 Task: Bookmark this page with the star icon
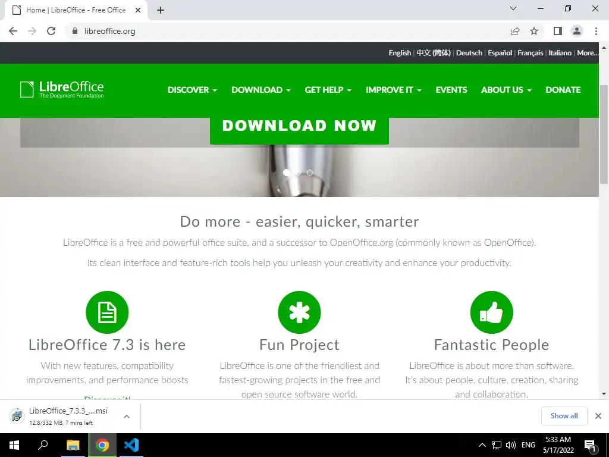click(x=535, y=31)
